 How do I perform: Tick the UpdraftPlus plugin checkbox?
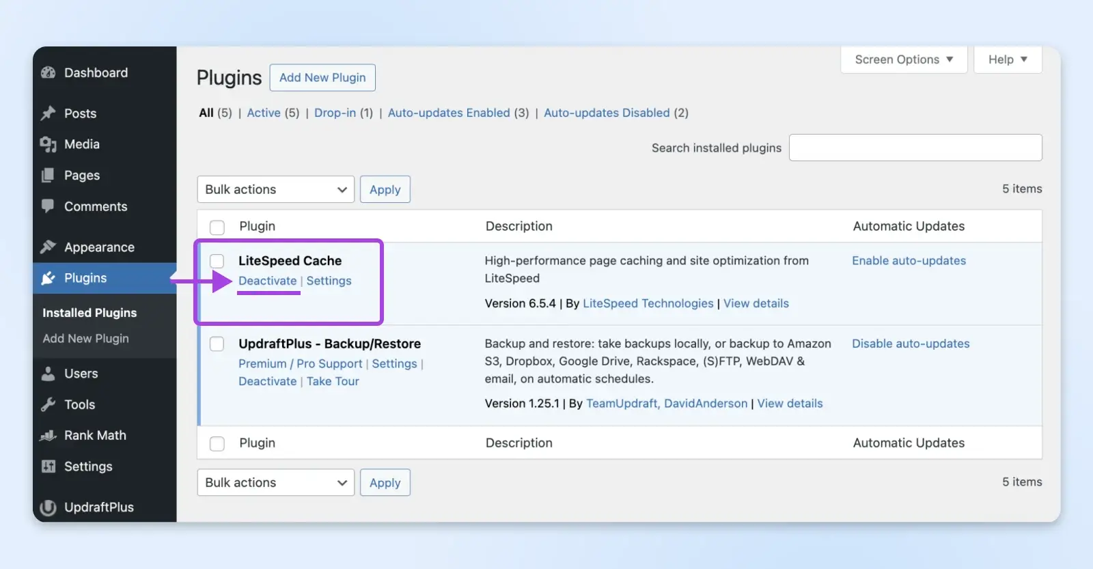tap(217, 344)
